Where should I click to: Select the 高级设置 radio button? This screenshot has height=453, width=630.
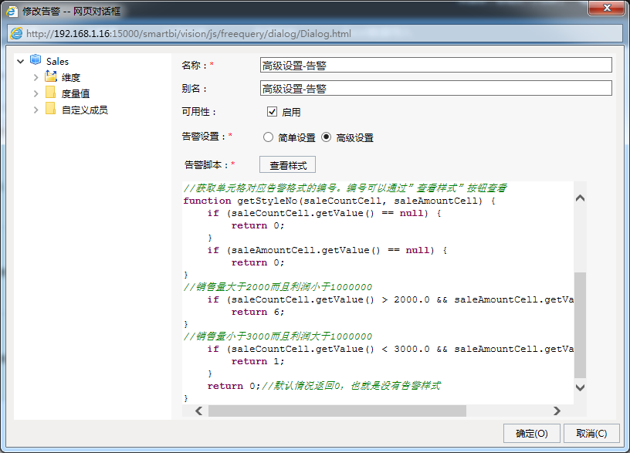pyautogui.click(x=327, y=137)
